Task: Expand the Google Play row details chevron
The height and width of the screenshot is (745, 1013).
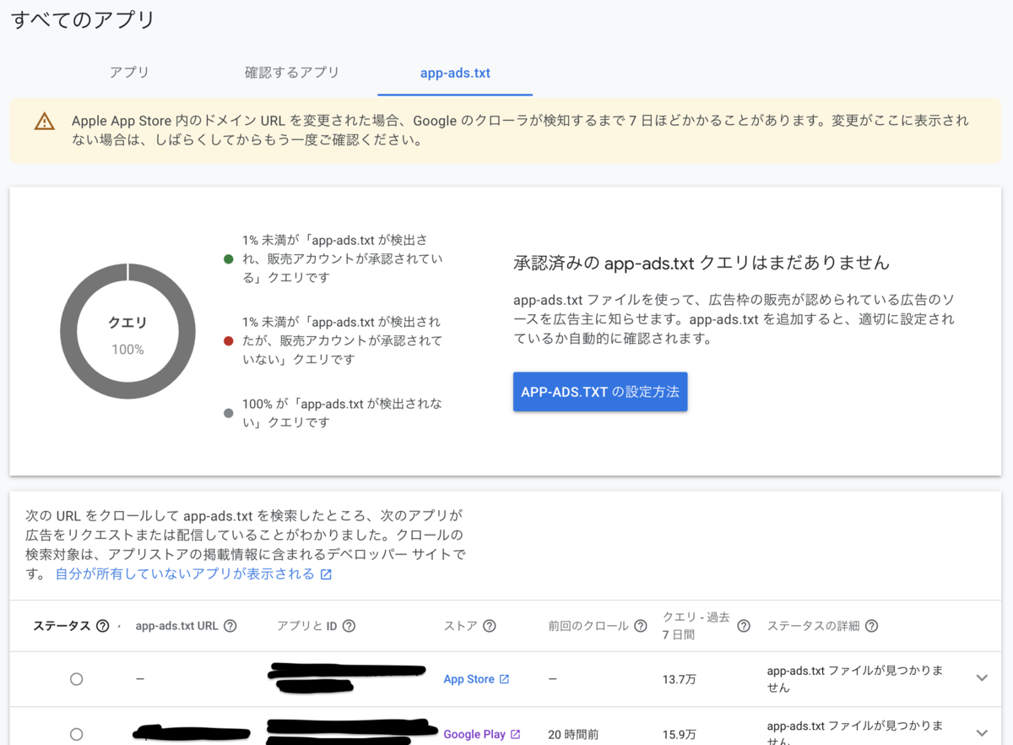Action: tap(981, 733)
